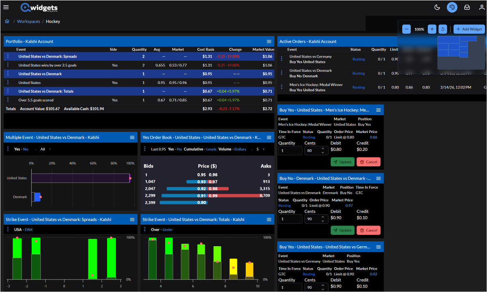487x292 pixels.
Task: Focus Quantity field in Buy No Denmark order
Action: [x=290, y=219]
